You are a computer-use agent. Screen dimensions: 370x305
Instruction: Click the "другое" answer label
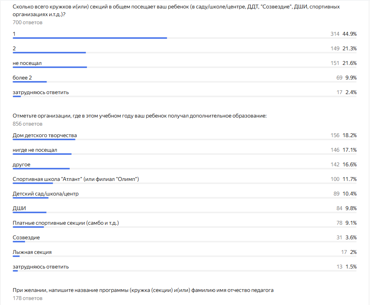[22, 164]
